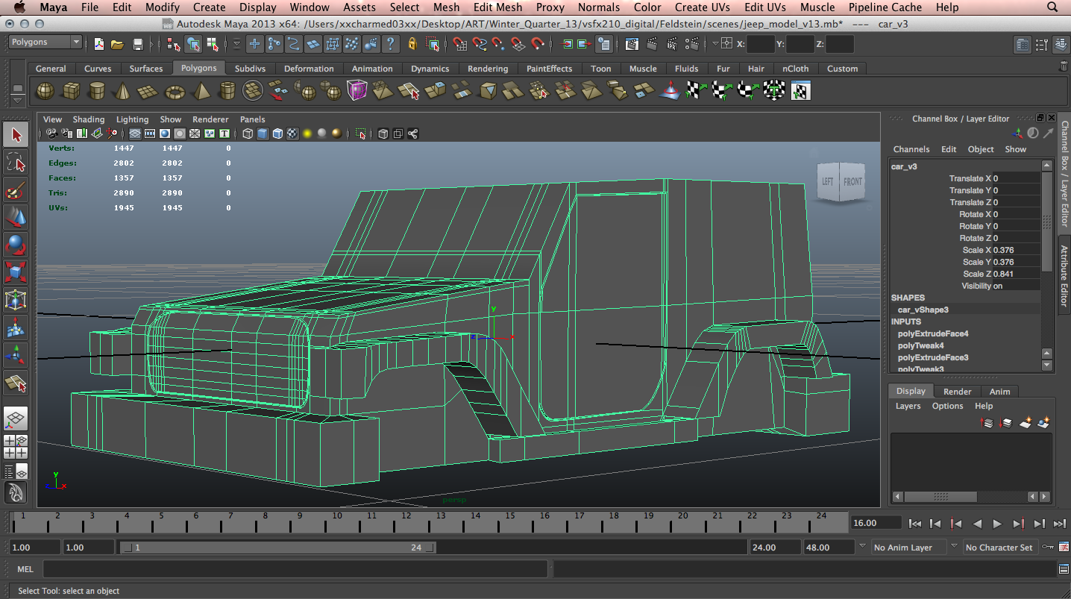This screenshot has width=1071, height=599.
Task: Toggle the viewport grid display
Action: 135,134
